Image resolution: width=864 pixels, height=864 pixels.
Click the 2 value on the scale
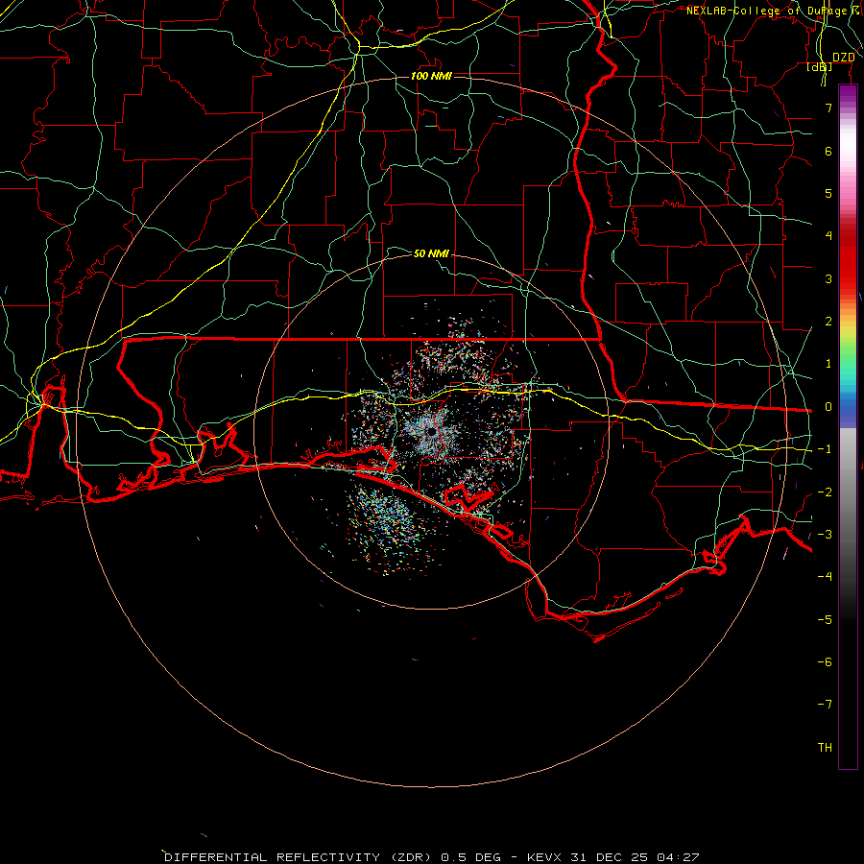828,322
